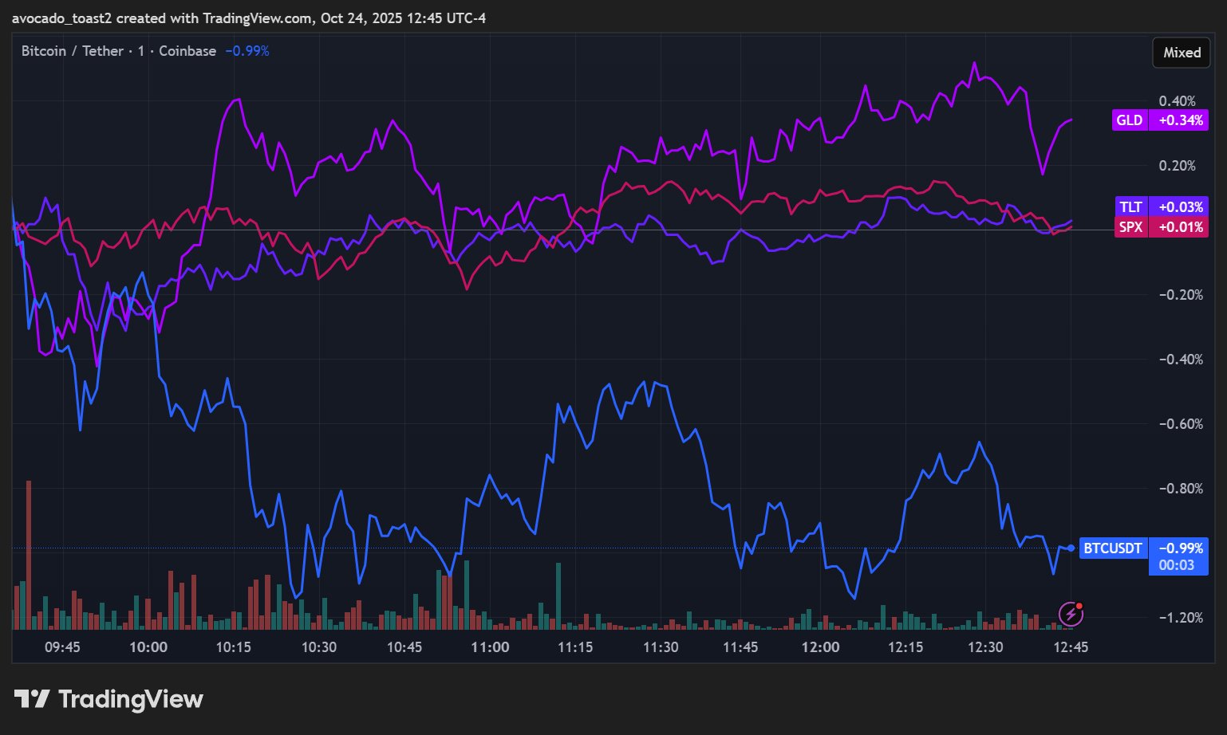Click the 12:30 label on the time axis
The width and height of the screenshot is (1227, 735).
coord(985,647)
